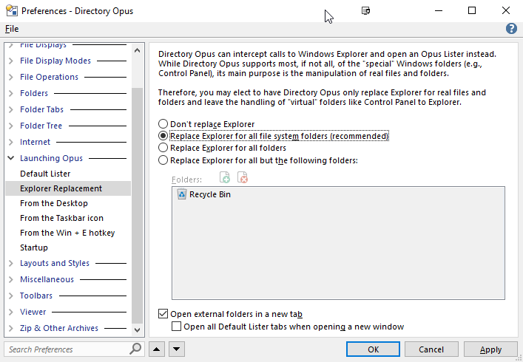Click the Folder Tree category label
Screen dimensions: 523x362
point(41,126)
